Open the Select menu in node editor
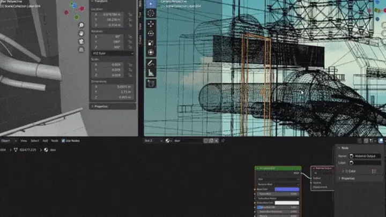386x217 pixels. [x=35, y=141]
